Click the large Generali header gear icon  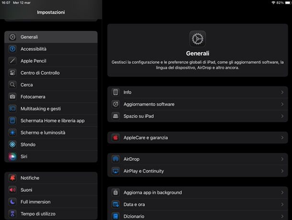(x=198, y=39)
